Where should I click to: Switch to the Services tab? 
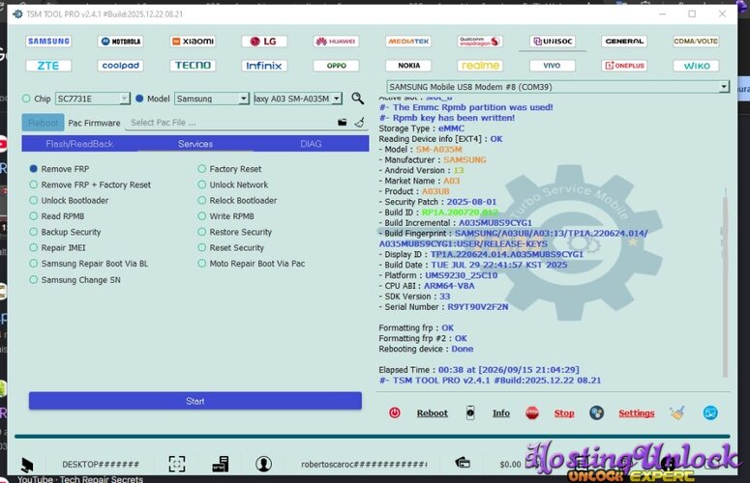(195, 144)
